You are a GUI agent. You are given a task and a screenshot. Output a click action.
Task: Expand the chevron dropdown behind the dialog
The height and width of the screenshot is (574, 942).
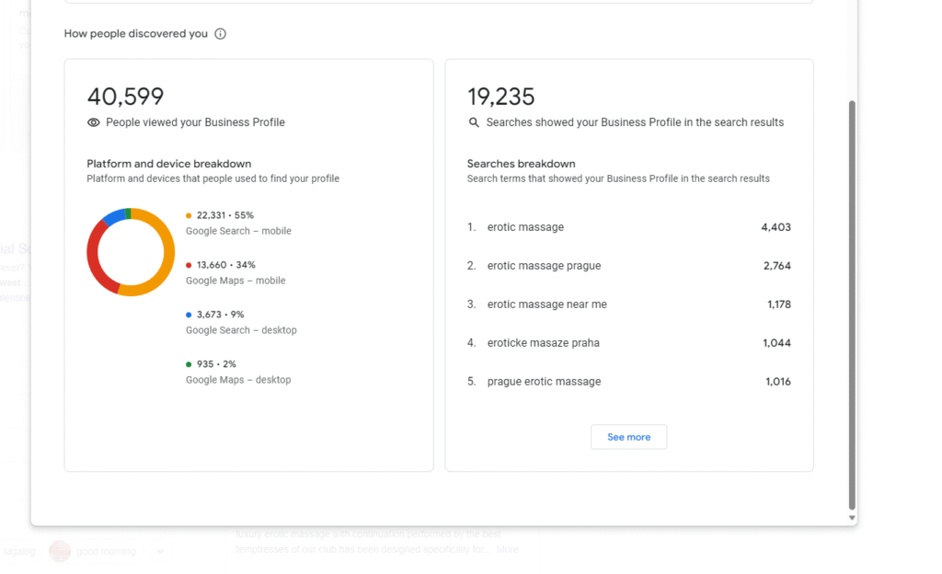tap(160, 551)
